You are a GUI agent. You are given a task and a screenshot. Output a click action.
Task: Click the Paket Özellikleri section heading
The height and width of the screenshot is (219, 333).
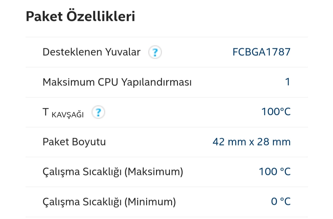pos(80,16)
